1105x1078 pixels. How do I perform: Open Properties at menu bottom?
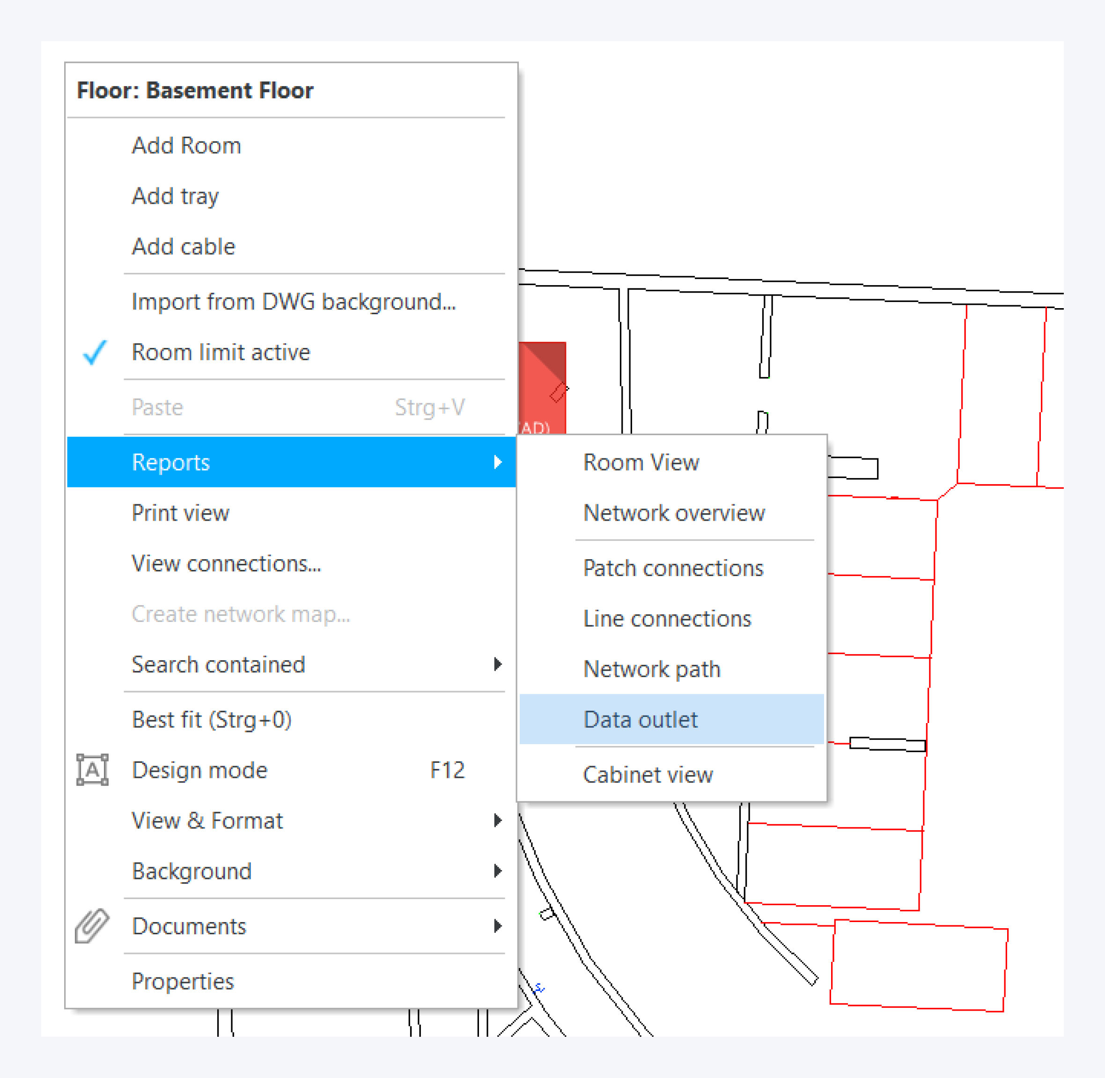(x=182, y=981)
